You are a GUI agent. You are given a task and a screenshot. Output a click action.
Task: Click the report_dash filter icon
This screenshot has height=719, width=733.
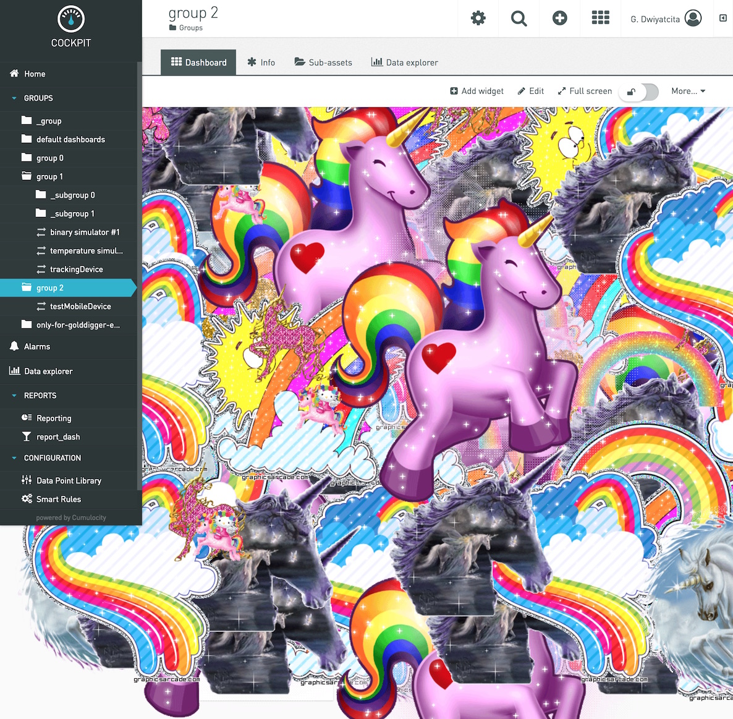[x=27, y=436]
